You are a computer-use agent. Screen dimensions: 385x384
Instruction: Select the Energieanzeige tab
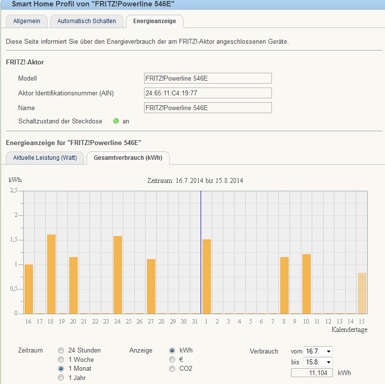pyautogui.click(x=154, y=21)
